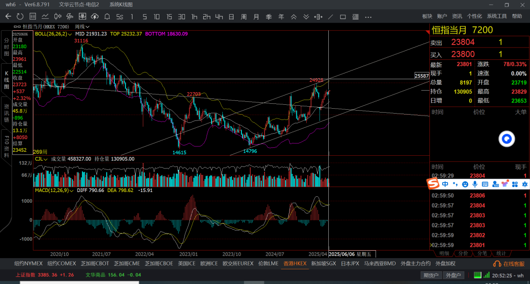Image resolution: width=530 pixels, height=284 pixels.
Task: Open the 资讯 menu
Action: (x=457, y=16)
